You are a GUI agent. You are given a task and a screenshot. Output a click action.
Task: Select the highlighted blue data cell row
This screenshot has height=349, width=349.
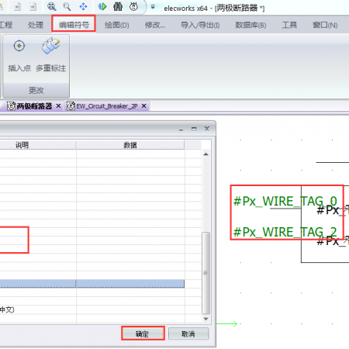(x=92, y=284)
